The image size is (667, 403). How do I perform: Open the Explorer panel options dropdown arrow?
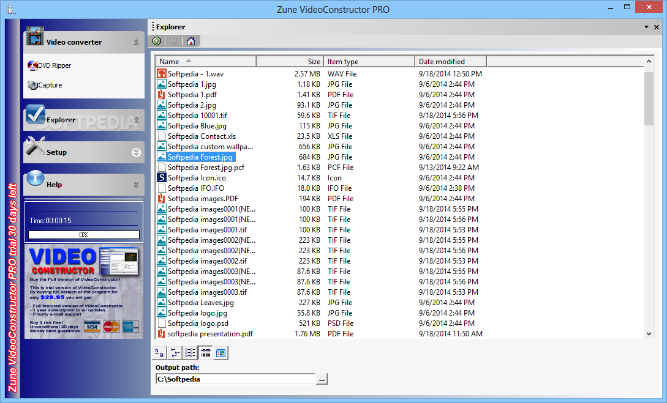(646, 27)
